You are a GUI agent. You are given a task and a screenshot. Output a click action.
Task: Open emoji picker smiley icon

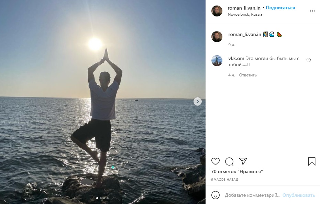click(216, 195)
